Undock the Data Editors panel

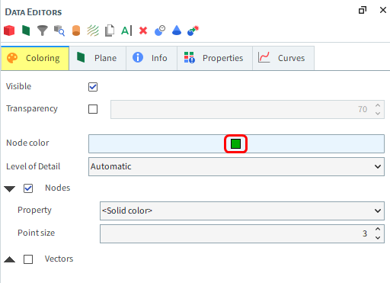[x=363, y=10]
